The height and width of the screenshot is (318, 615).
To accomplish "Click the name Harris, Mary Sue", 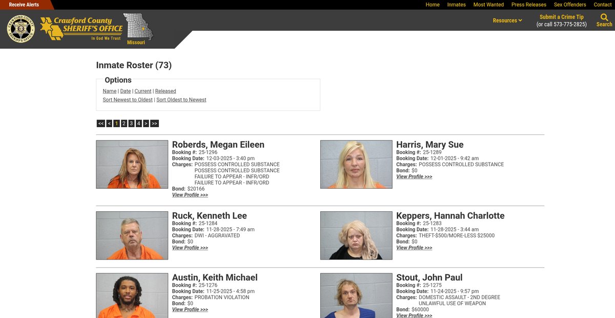I will tap(430, 145).
